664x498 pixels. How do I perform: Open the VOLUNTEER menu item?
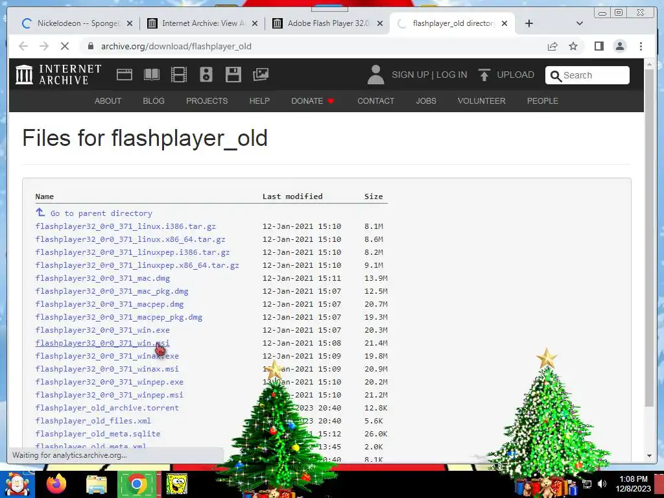[482, 101]
